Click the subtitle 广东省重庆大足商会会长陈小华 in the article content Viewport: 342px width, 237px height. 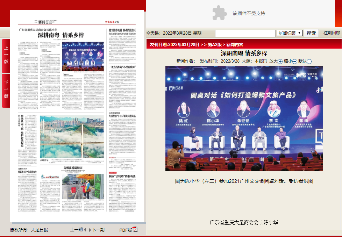(x=244, y=222)
